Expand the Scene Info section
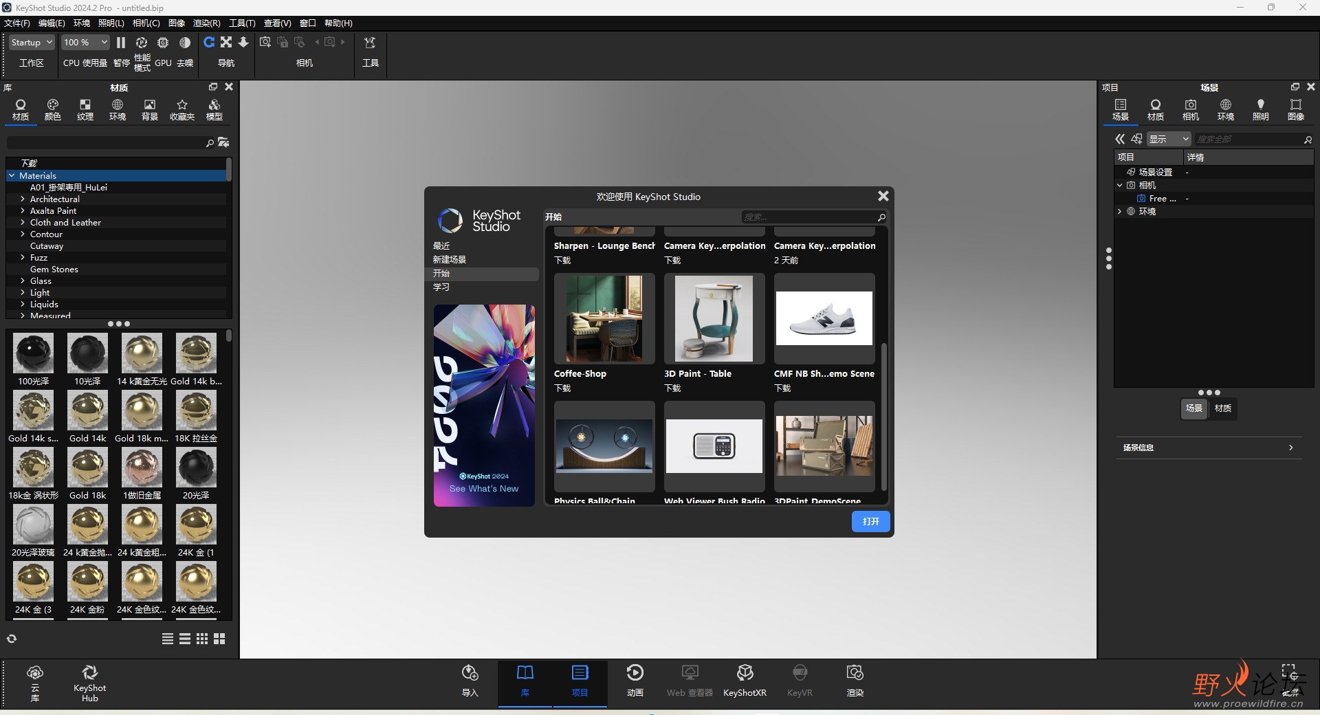Image resolution: width=1320 pixels, height=715 pixels. (x=1209, y=448)
